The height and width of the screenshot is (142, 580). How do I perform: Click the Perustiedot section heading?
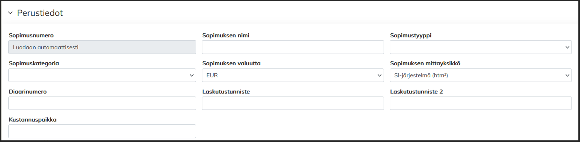coord(40,13)
